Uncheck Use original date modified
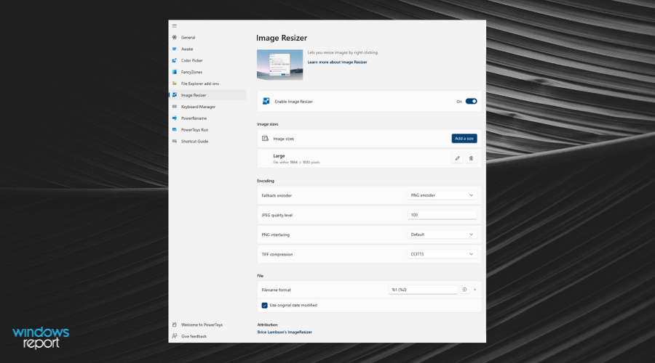 (x=264, y=306)
